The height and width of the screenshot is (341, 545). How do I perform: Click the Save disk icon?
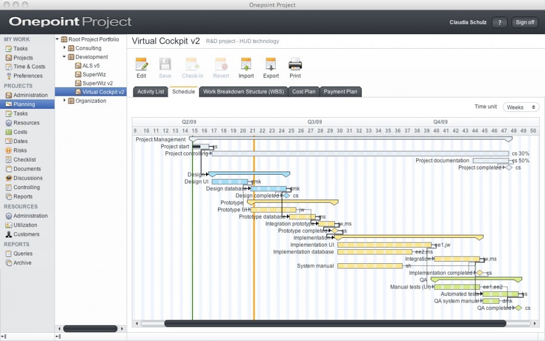165,64
